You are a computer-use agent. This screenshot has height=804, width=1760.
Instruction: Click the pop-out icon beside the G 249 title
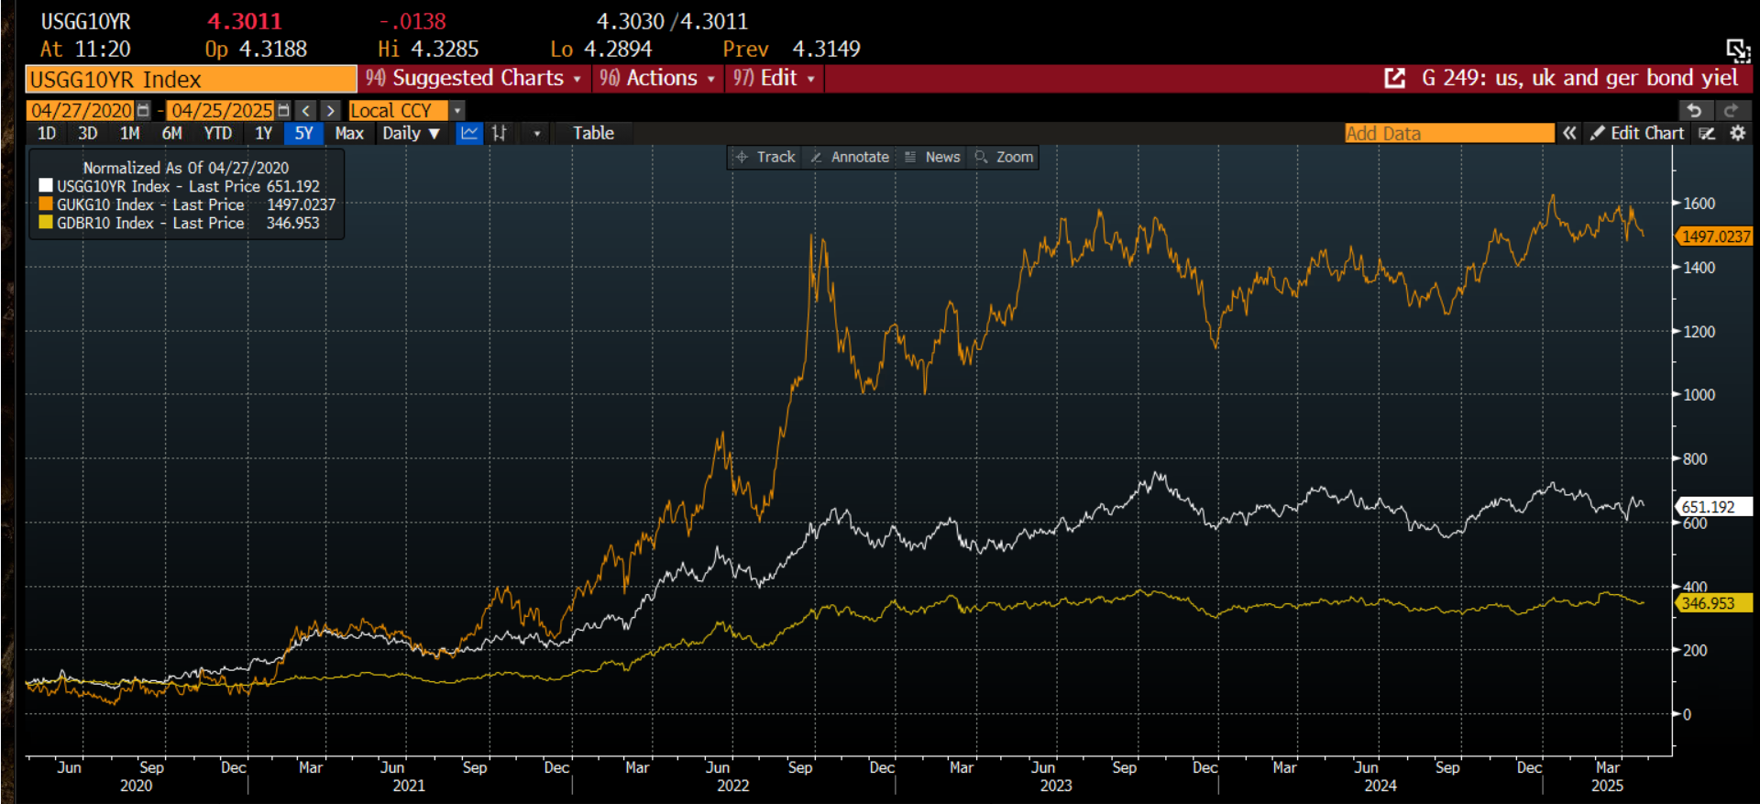pyautogui.click(x=1394, y=79)
